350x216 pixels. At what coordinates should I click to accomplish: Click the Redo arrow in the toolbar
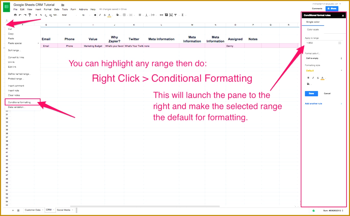point(25,15)
